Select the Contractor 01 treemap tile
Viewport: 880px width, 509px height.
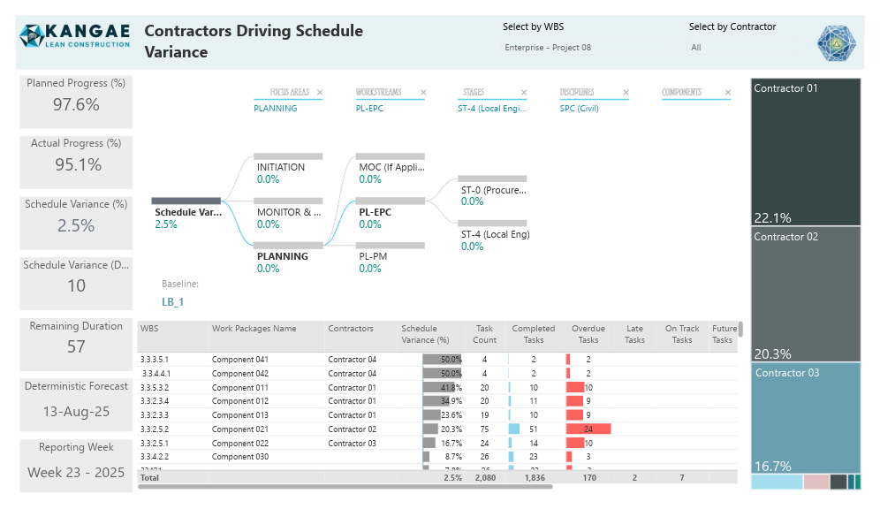click(x=806, y=152)
